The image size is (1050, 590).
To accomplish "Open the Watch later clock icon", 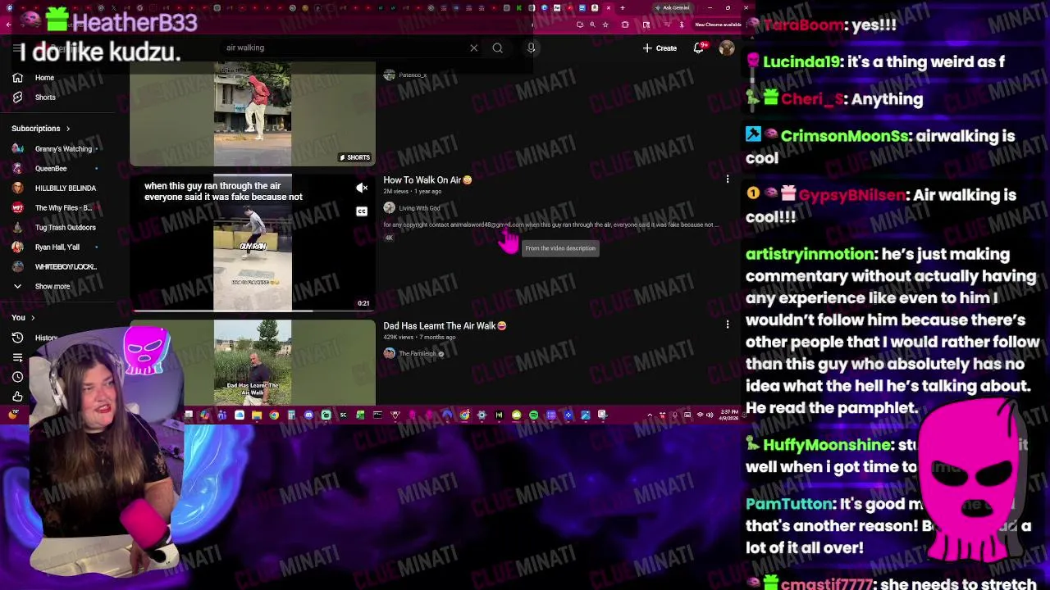I will [x=17, y=377].
